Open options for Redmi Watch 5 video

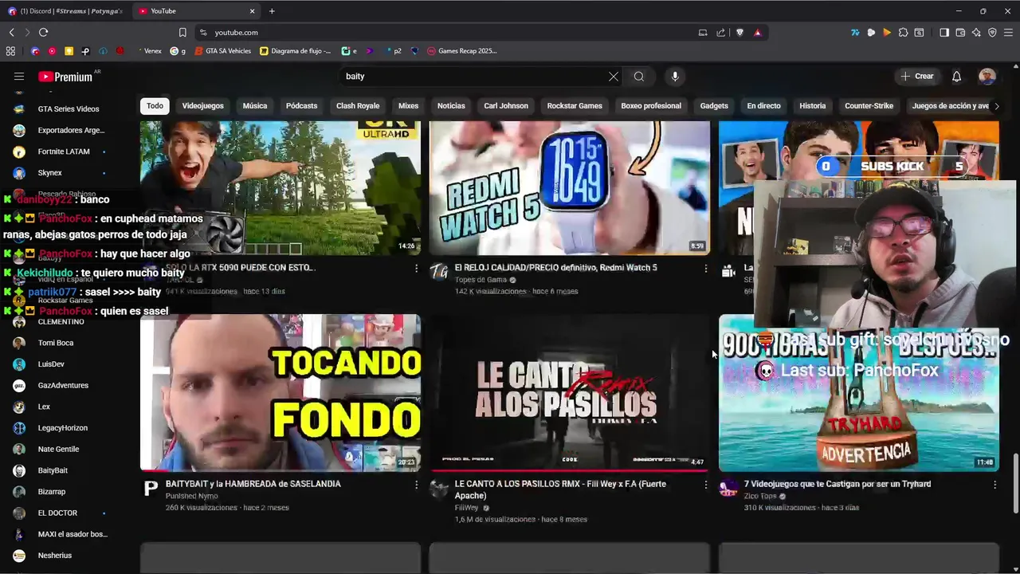point(705,269)
